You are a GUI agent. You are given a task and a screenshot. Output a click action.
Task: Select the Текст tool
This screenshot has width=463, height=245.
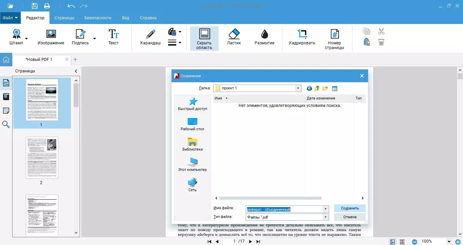[x=114, y=37]
